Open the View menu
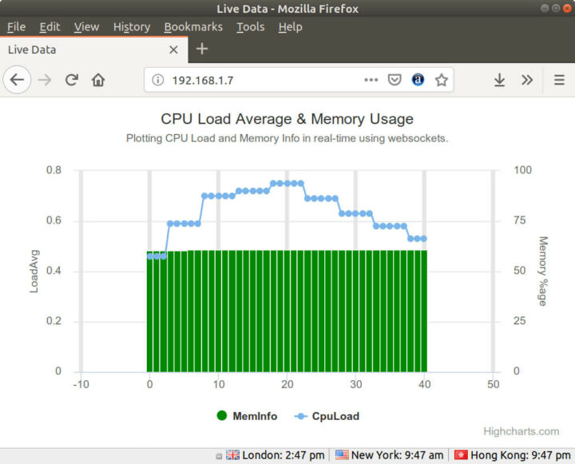This screenshot has height=464, width=575. click(86, 27)
